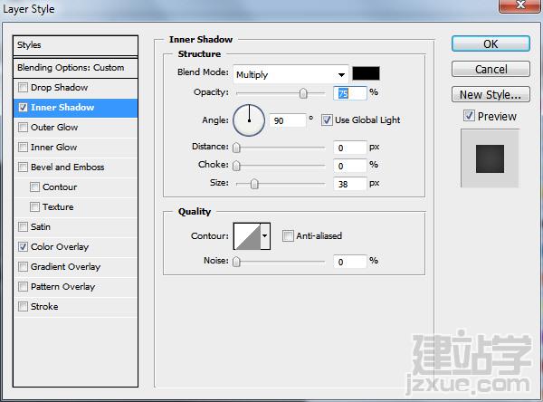
Task: Select the Inner Glow style entry
Action: point(54,148)
